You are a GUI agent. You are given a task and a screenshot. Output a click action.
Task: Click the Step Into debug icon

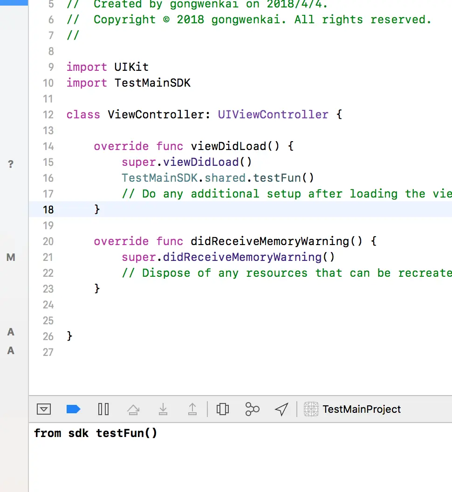163,409
